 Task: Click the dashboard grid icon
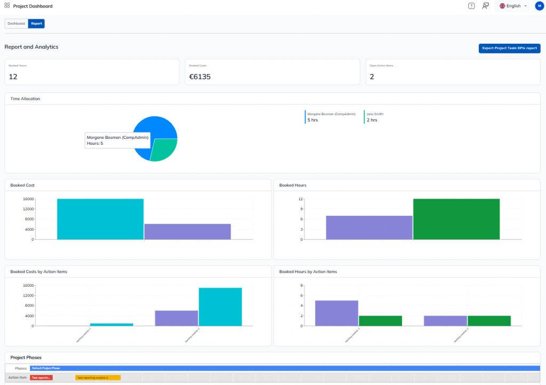7,6
